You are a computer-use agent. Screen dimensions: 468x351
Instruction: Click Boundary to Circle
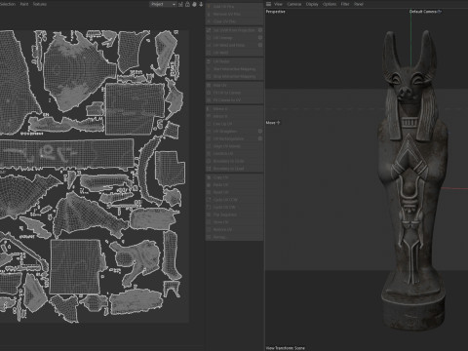click(x=234, y=161)
